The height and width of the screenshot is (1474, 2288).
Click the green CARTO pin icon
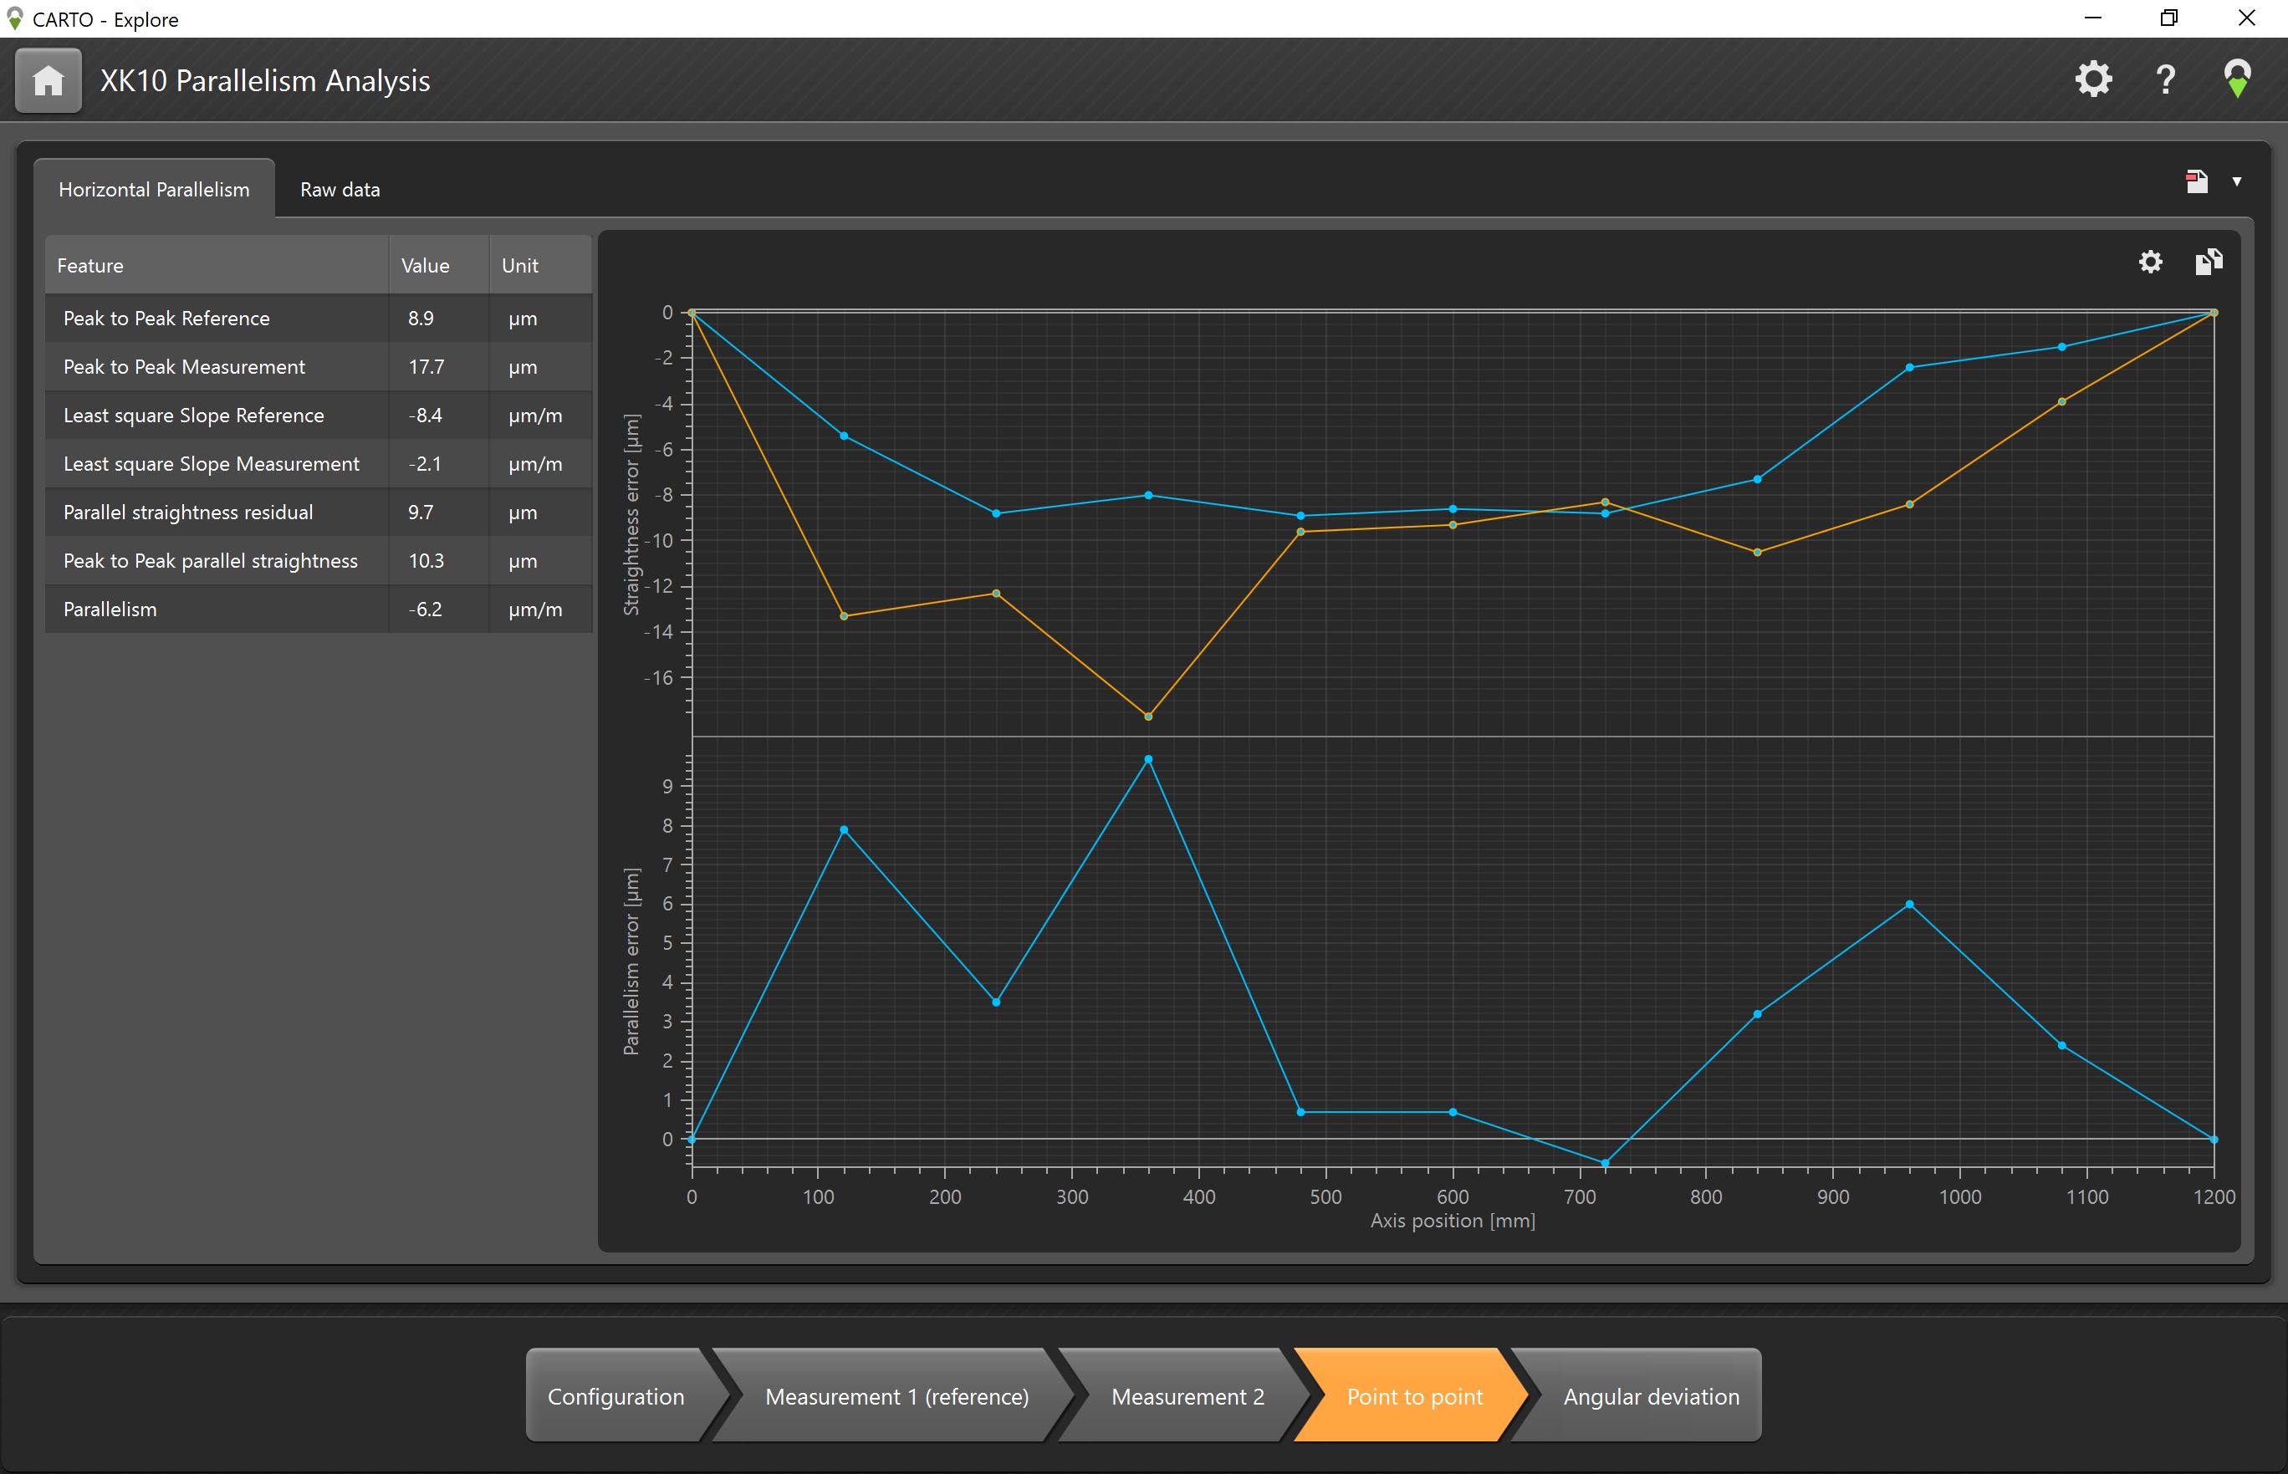tap(2236, 79)
